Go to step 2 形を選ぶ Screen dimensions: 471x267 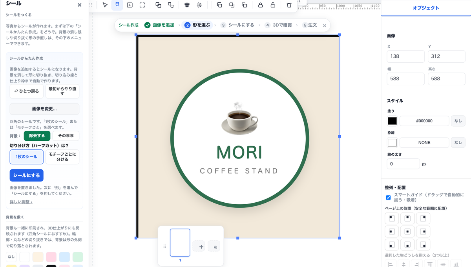[x=197, y=25]
